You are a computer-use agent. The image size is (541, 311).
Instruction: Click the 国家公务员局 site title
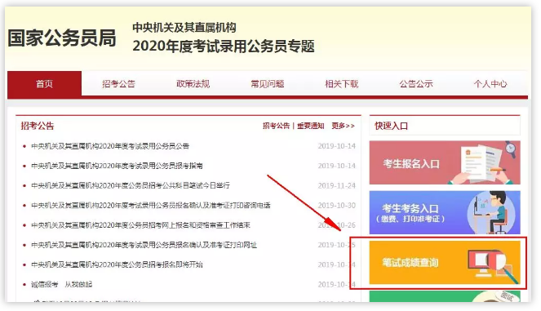tap(62, 38)
